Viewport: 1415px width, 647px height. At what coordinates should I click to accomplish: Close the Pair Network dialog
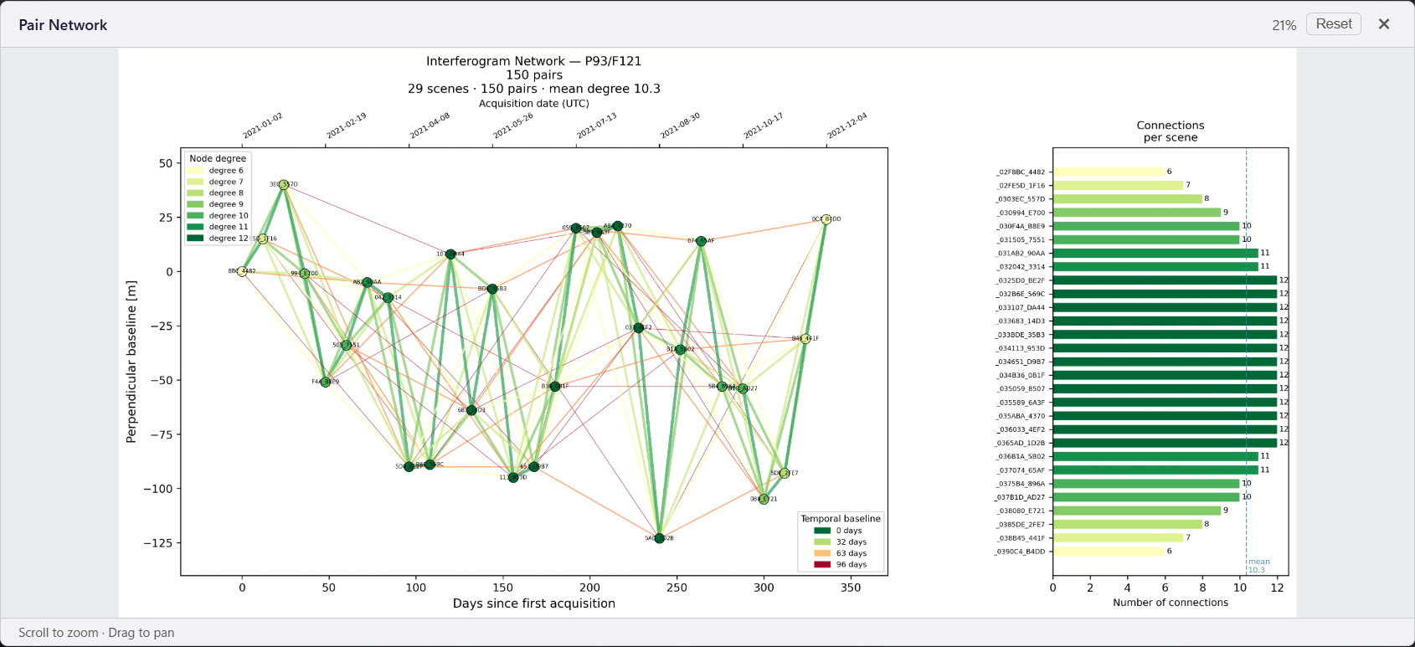(x=1384, y=24)
